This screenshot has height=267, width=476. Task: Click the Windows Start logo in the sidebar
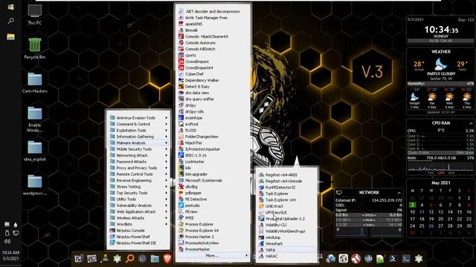[10, 7]
